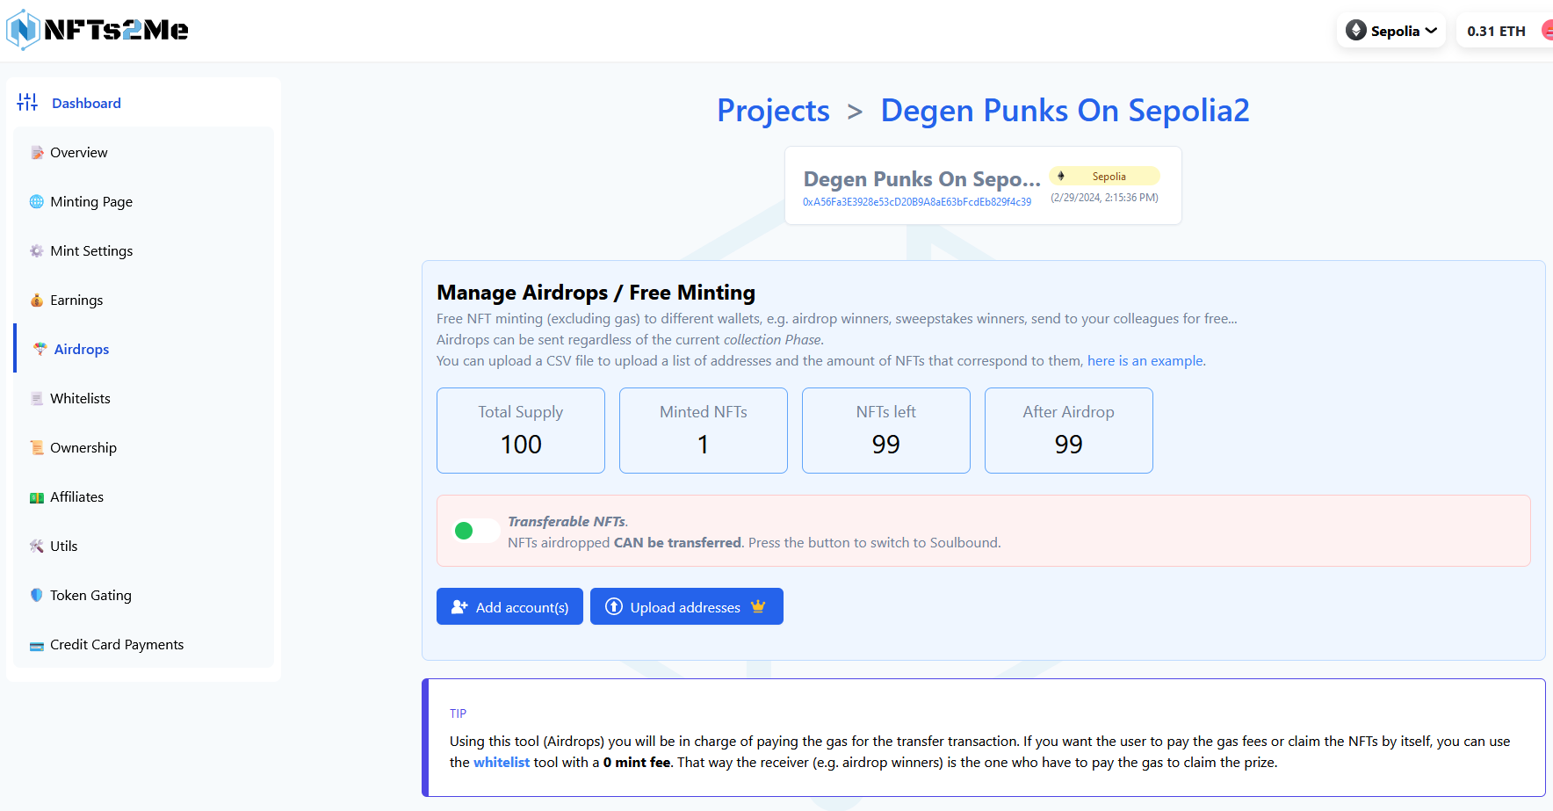Click the contract address under project name
1553x811 pixels.
[x=916, y=202]
